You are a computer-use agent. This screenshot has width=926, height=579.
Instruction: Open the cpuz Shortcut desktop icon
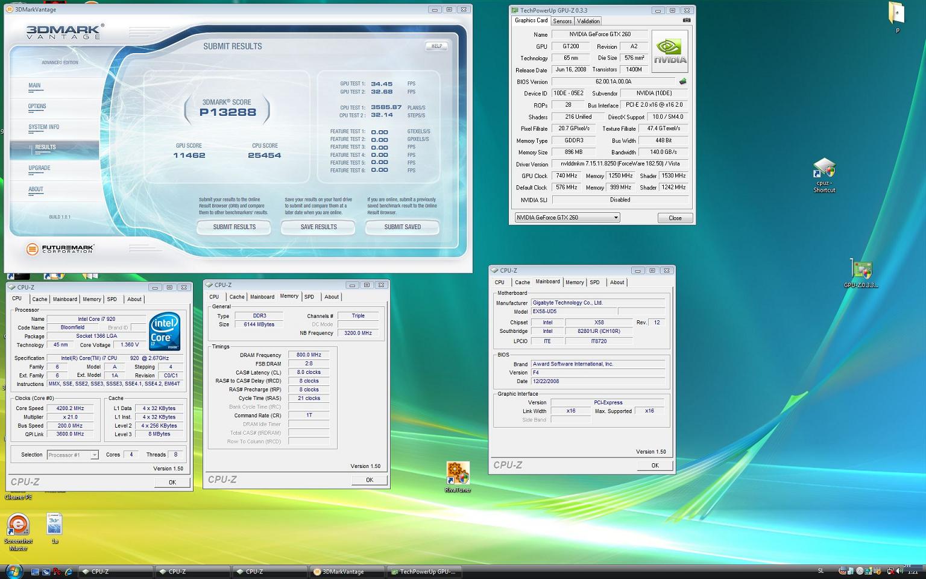point(824,176)
